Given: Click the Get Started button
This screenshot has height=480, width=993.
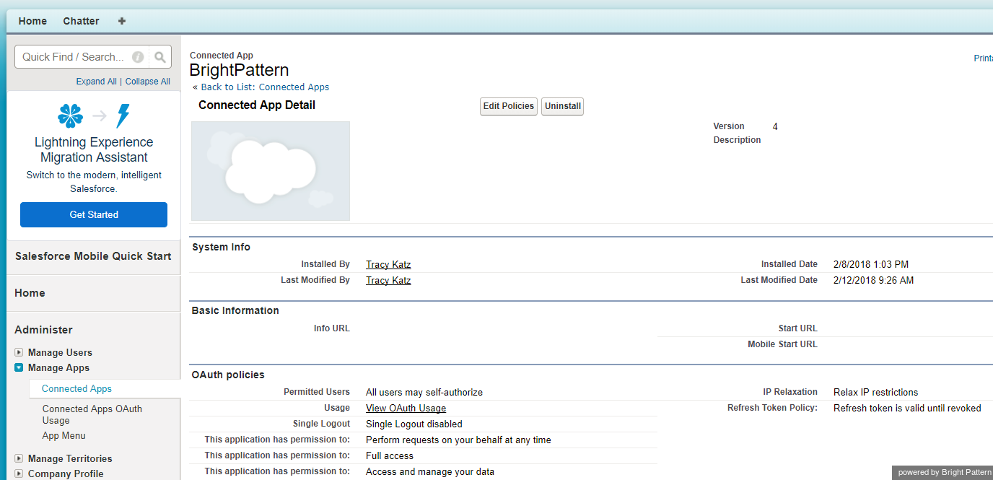Looking at the screenshot, I should tap(94, 214).
